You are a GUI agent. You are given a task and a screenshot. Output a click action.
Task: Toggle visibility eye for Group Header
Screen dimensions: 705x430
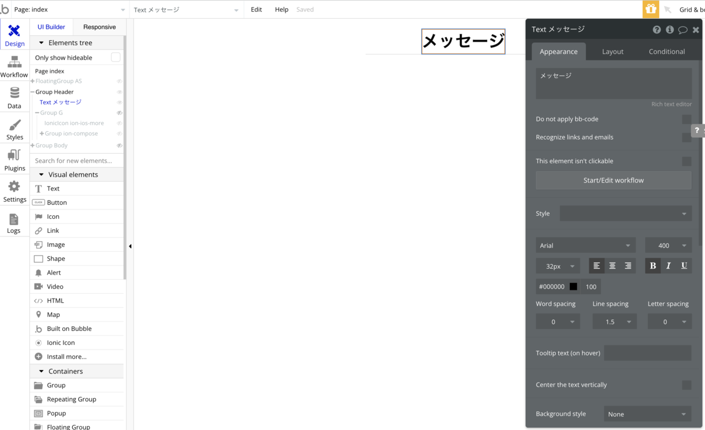pos(119,92)
